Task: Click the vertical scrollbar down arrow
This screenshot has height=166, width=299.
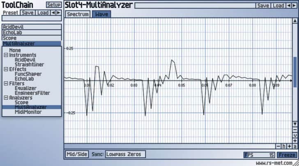Action: 295,124
